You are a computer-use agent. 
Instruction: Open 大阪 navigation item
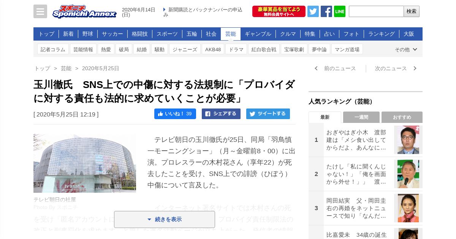click(x=409, y=34)
